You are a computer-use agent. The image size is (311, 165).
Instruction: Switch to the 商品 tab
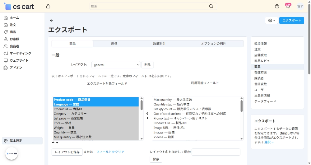[x=72, y=44]
